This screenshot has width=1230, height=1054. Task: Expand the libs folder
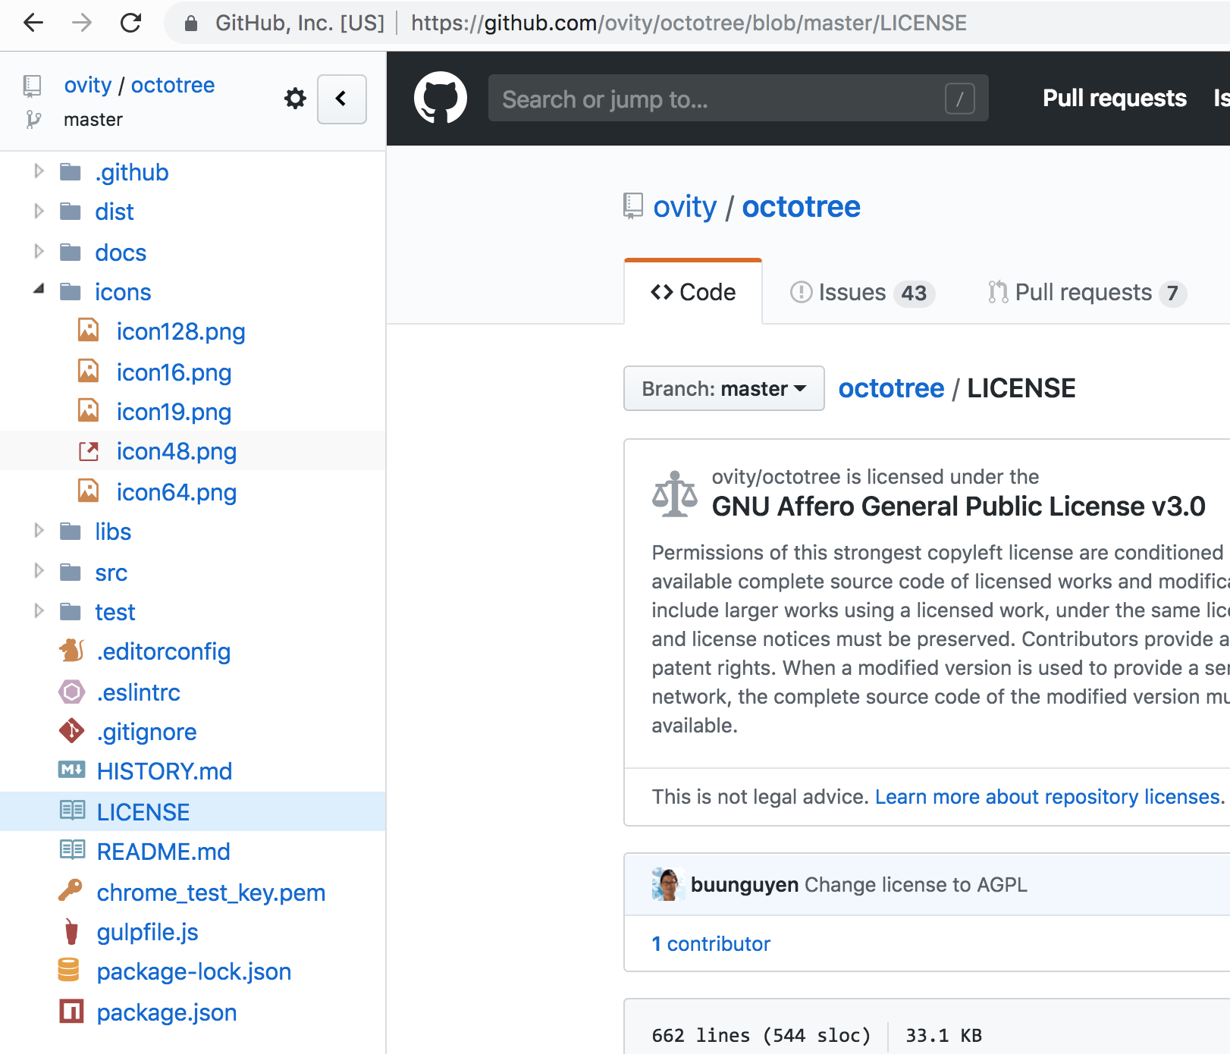(x=39, y=531)
